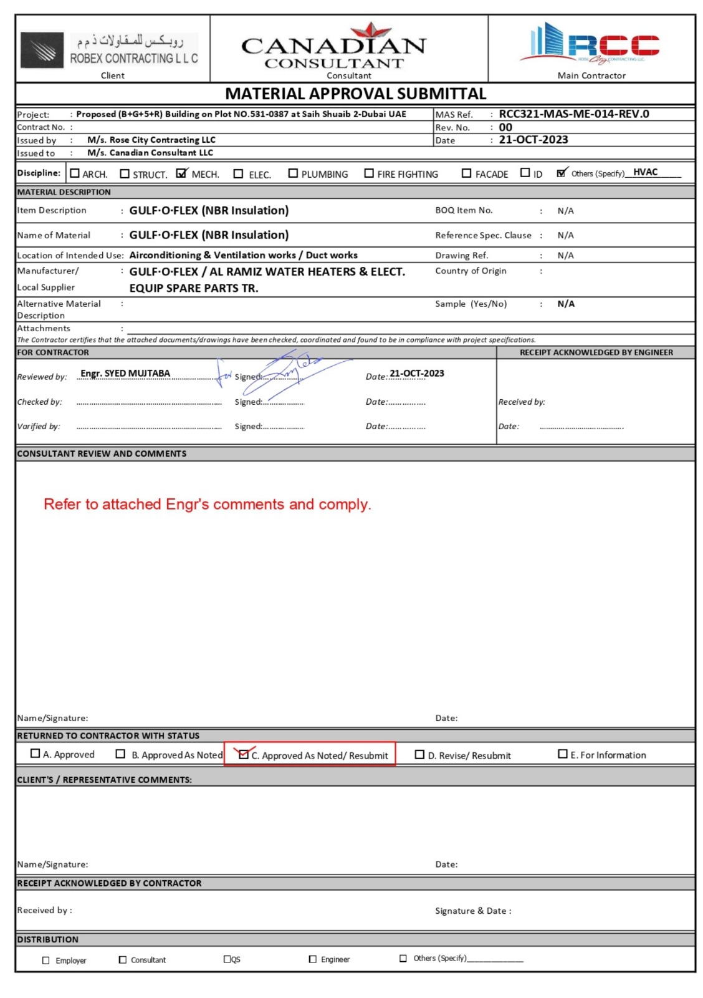Click the Item Description value GULF-O-FLEX (NBR Insulation)
This screenshot has width=703, height=998.
pos(209,211)
